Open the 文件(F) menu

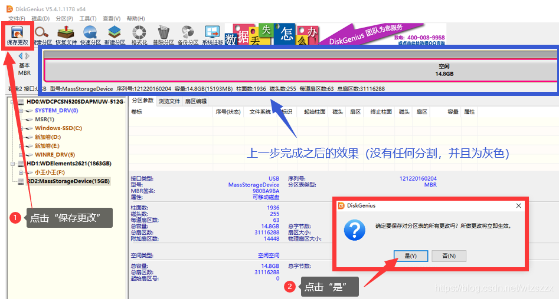(x=17, y=18)
